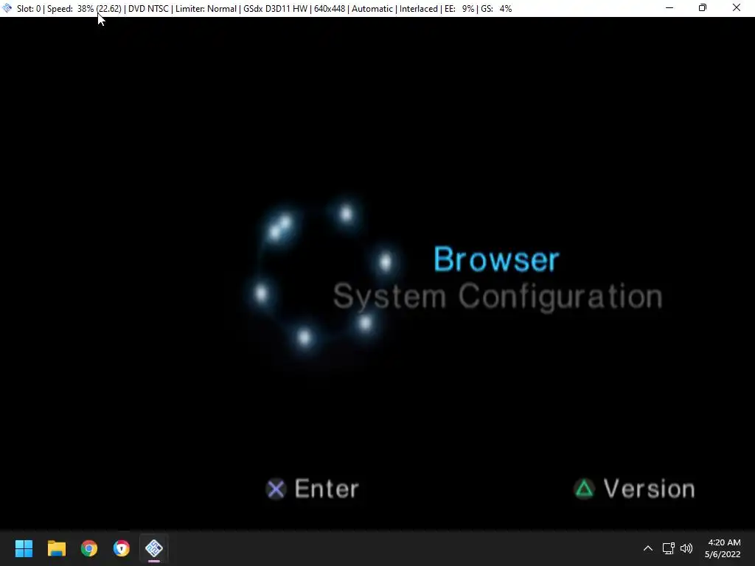Click the "640x448" resolution text
This screenshot has width=755, height=566.
[330, 9]
